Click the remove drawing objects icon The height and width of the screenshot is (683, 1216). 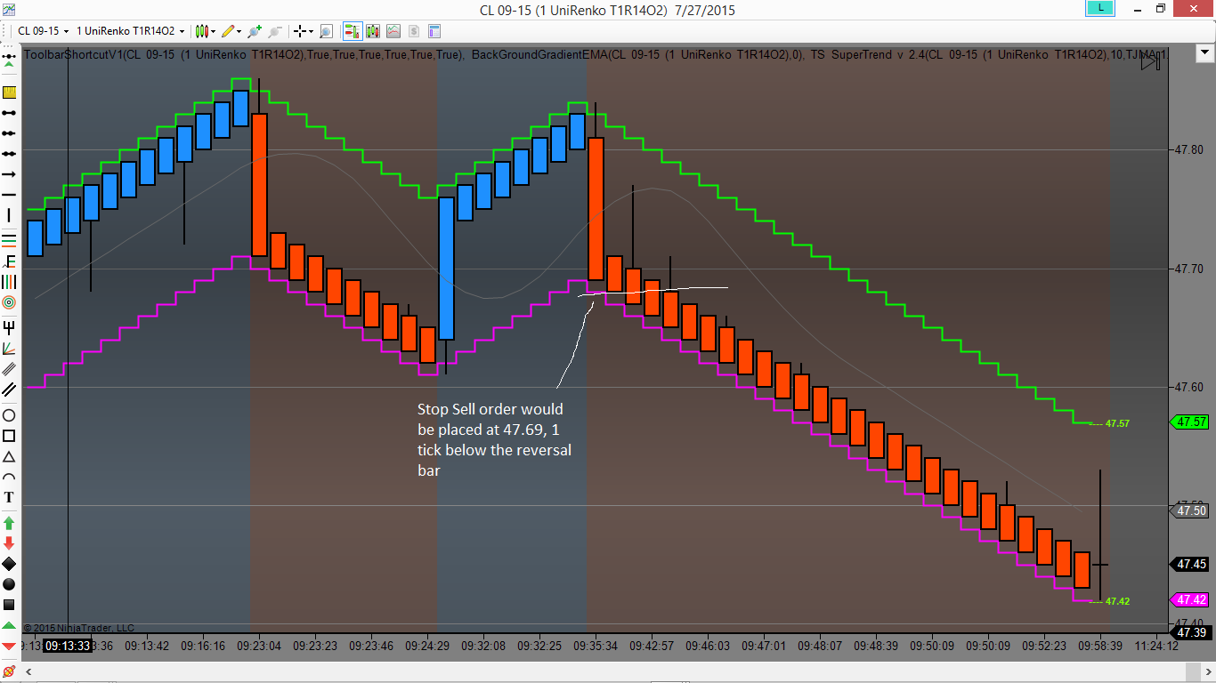click(8, 670)
